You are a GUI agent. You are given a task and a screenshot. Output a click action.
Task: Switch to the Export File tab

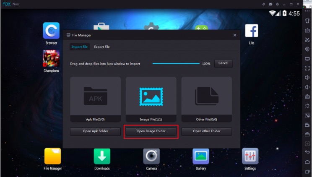pyautogui.click(x=101, y=47)
